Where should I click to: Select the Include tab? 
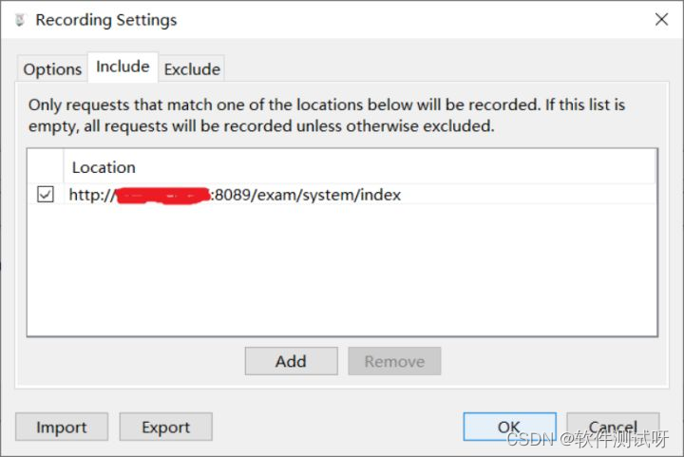pos(123,67)
